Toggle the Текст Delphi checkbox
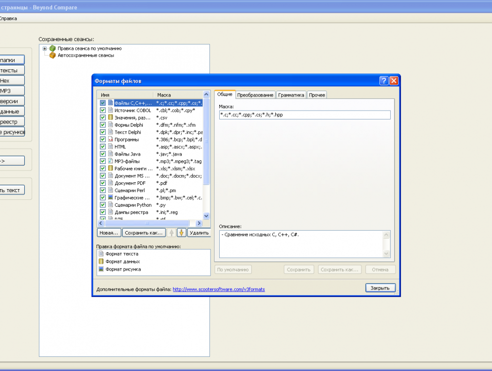 point(103,132)
